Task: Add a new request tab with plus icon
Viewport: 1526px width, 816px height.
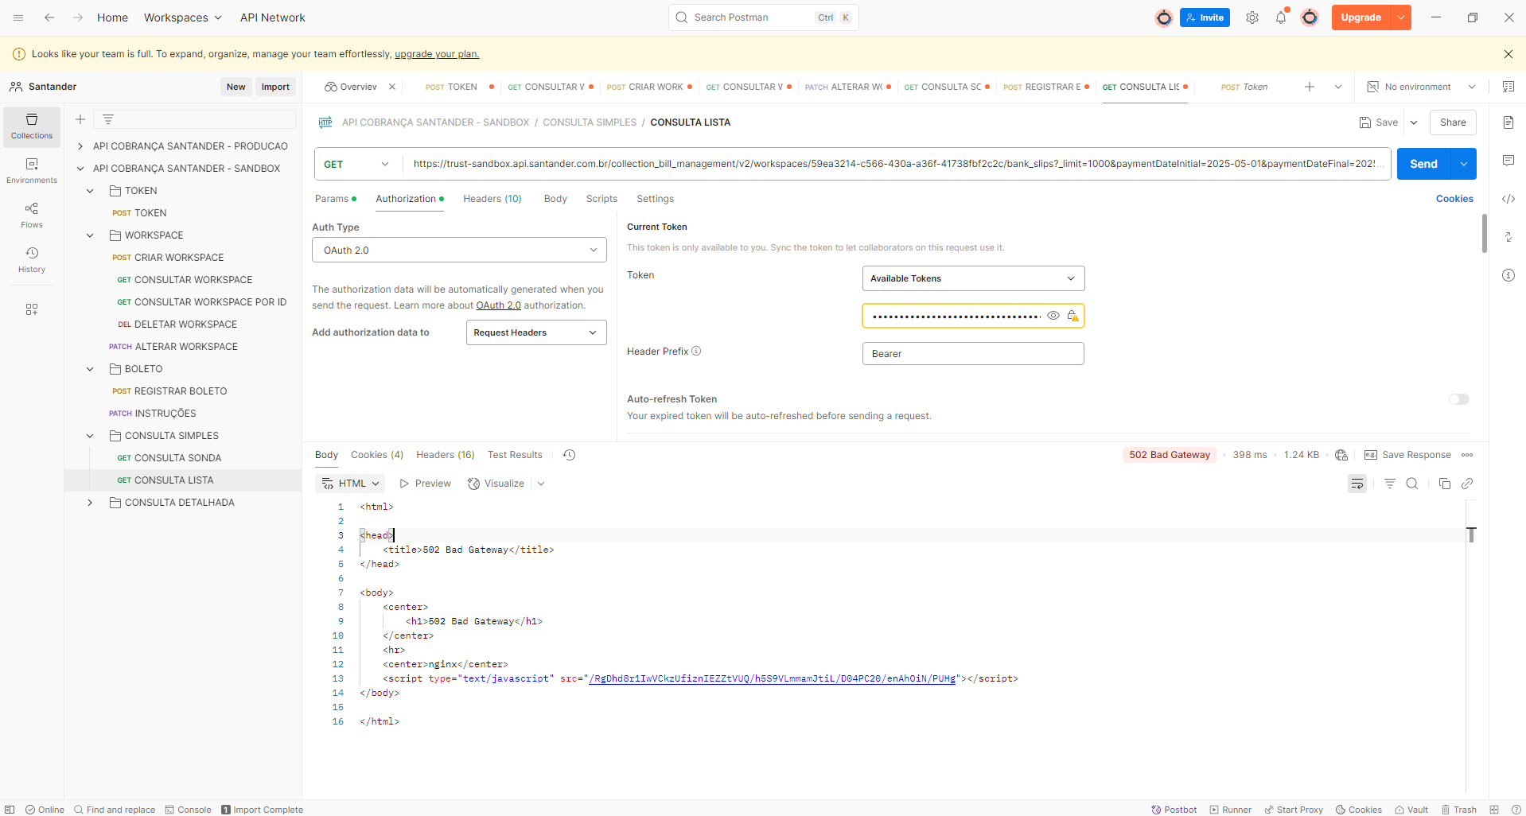Action: coord(1310,87)
